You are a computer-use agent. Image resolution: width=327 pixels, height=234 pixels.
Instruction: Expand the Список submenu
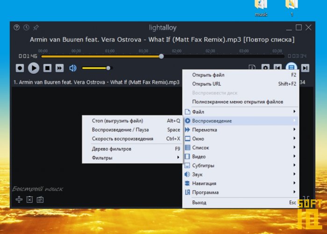coord(241,148)
